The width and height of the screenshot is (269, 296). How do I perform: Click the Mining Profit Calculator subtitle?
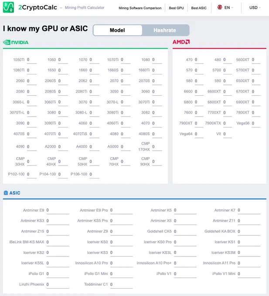click(85, 8)
